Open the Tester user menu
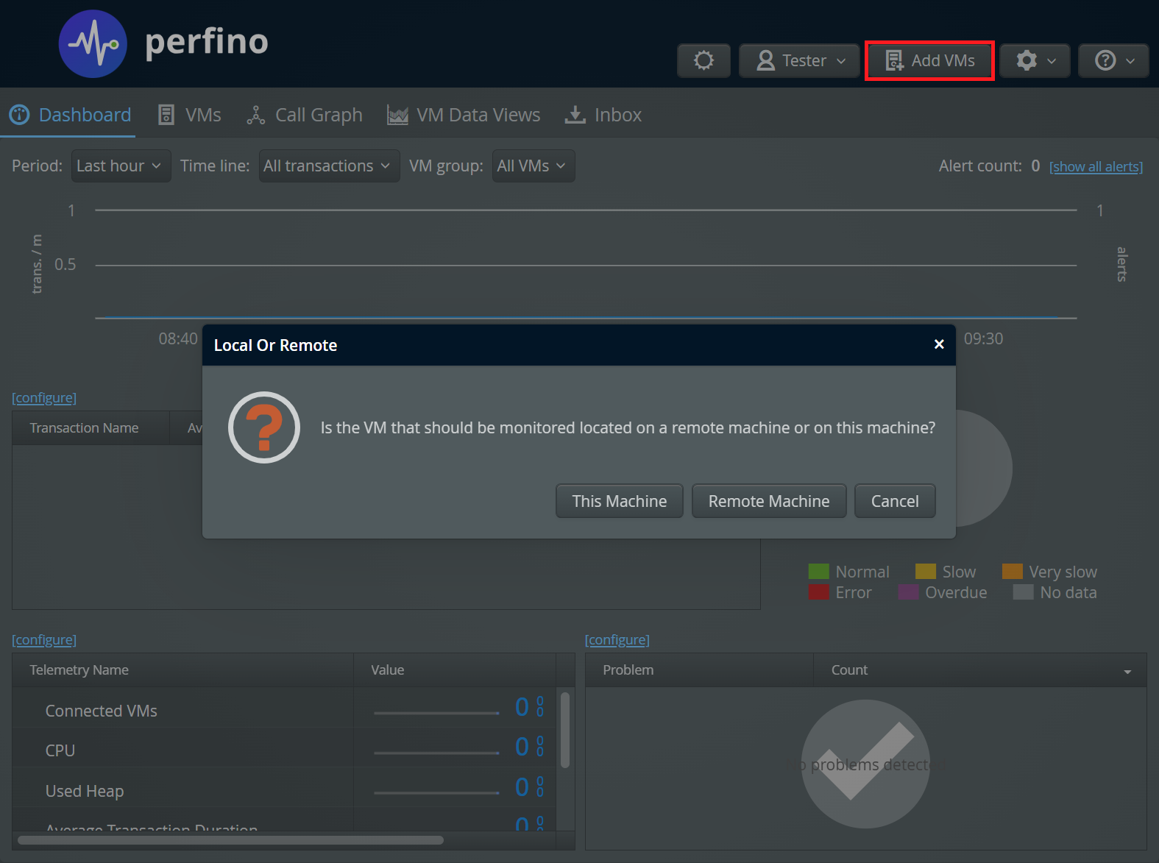 (800, 60)
